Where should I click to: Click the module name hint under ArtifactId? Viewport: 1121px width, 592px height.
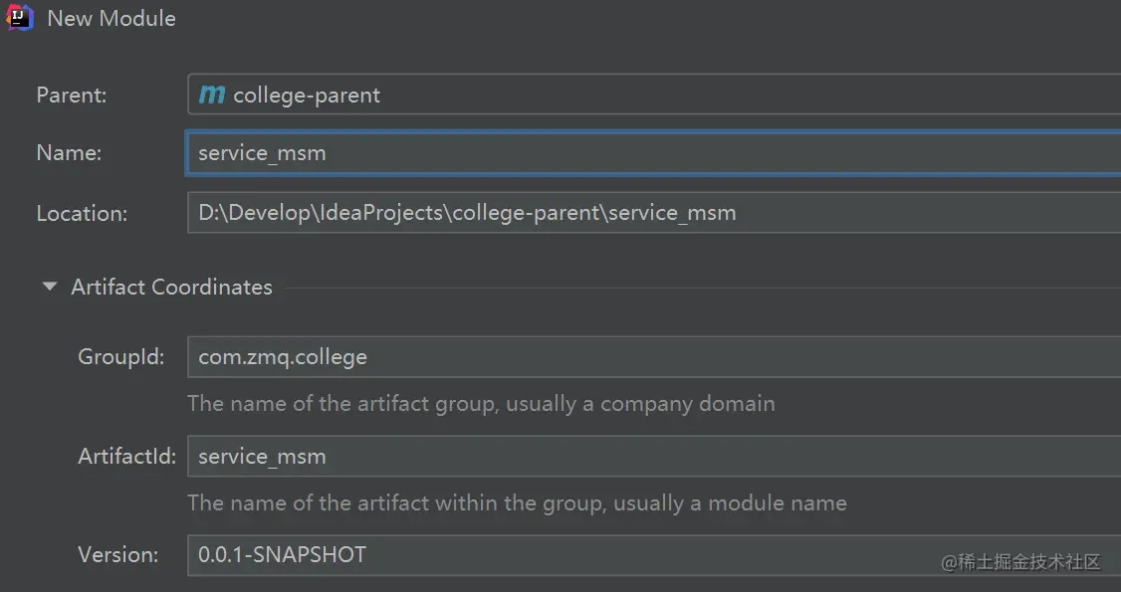517,503
